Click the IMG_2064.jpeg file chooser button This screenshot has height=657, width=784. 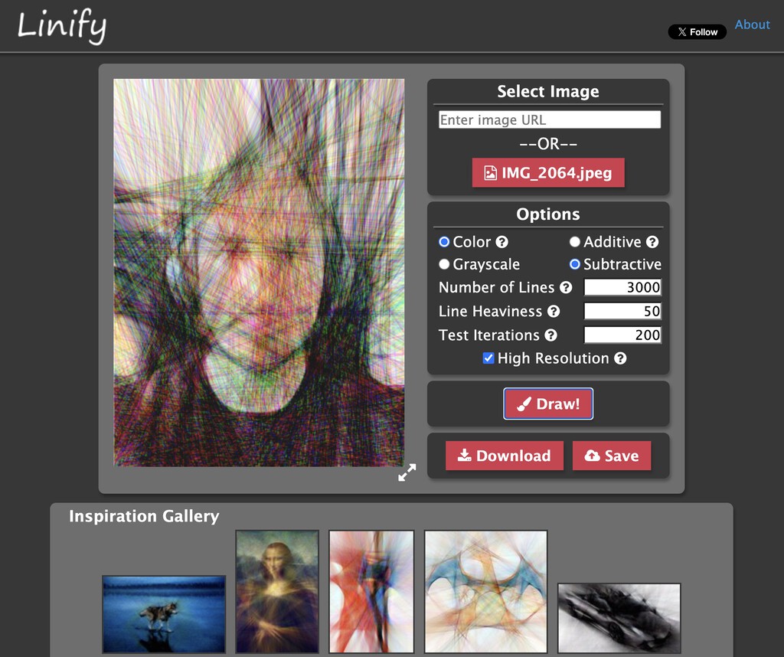click(x=548, y=173)
